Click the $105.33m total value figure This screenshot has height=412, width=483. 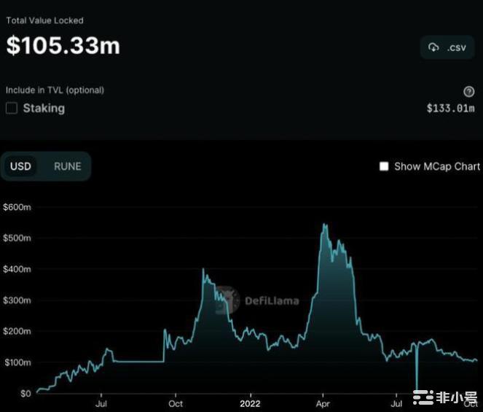click(63, 45)
